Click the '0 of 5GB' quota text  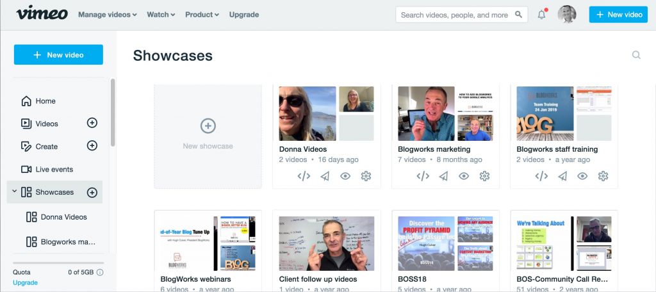81,272
